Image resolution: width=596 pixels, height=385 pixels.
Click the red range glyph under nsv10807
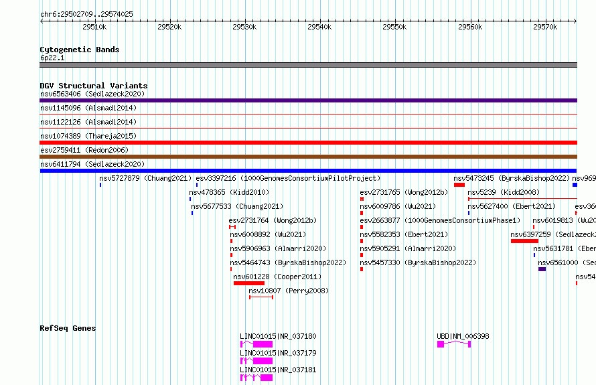261,297
